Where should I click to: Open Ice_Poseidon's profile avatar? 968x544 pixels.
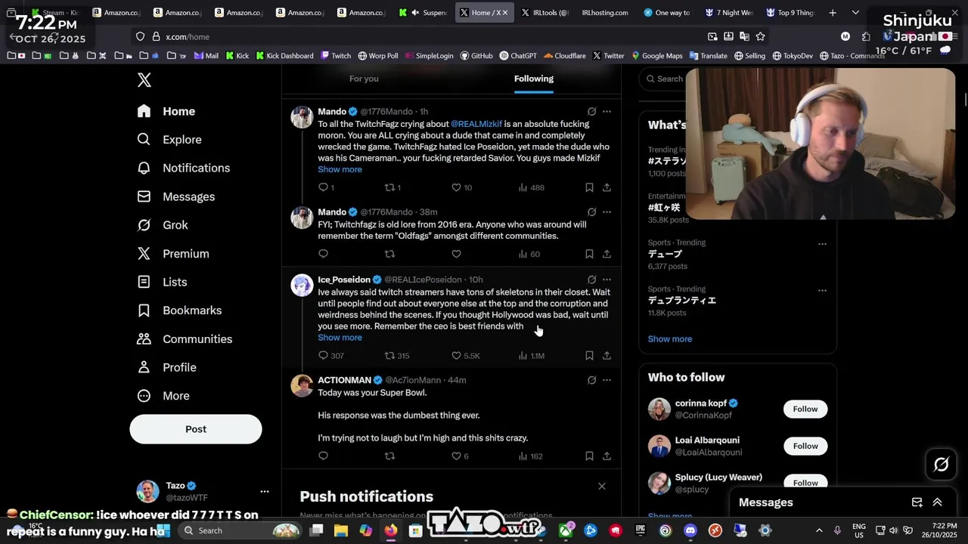pyautogui.click(x=302, y=286)
